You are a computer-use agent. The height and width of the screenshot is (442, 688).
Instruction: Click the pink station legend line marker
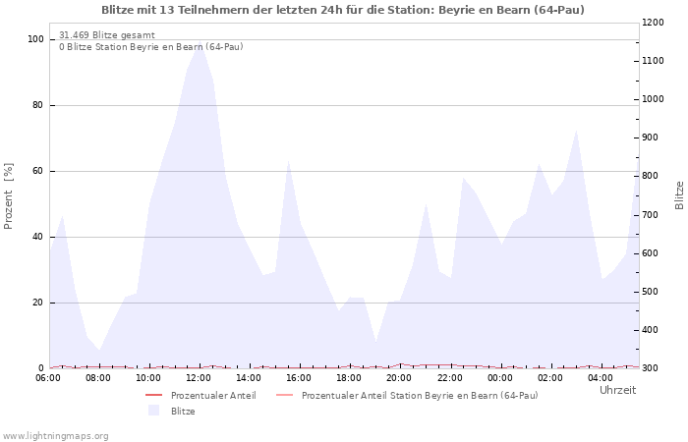283,396
